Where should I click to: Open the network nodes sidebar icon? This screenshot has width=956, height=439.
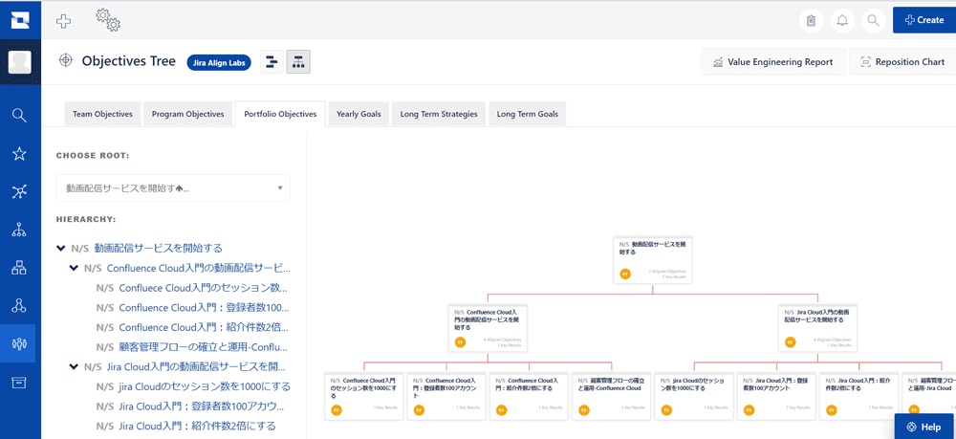click(19, 192)
